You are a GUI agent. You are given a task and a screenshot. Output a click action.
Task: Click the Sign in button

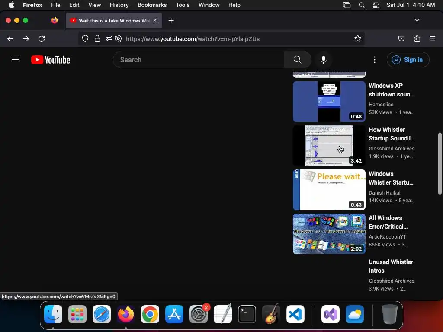408,60
